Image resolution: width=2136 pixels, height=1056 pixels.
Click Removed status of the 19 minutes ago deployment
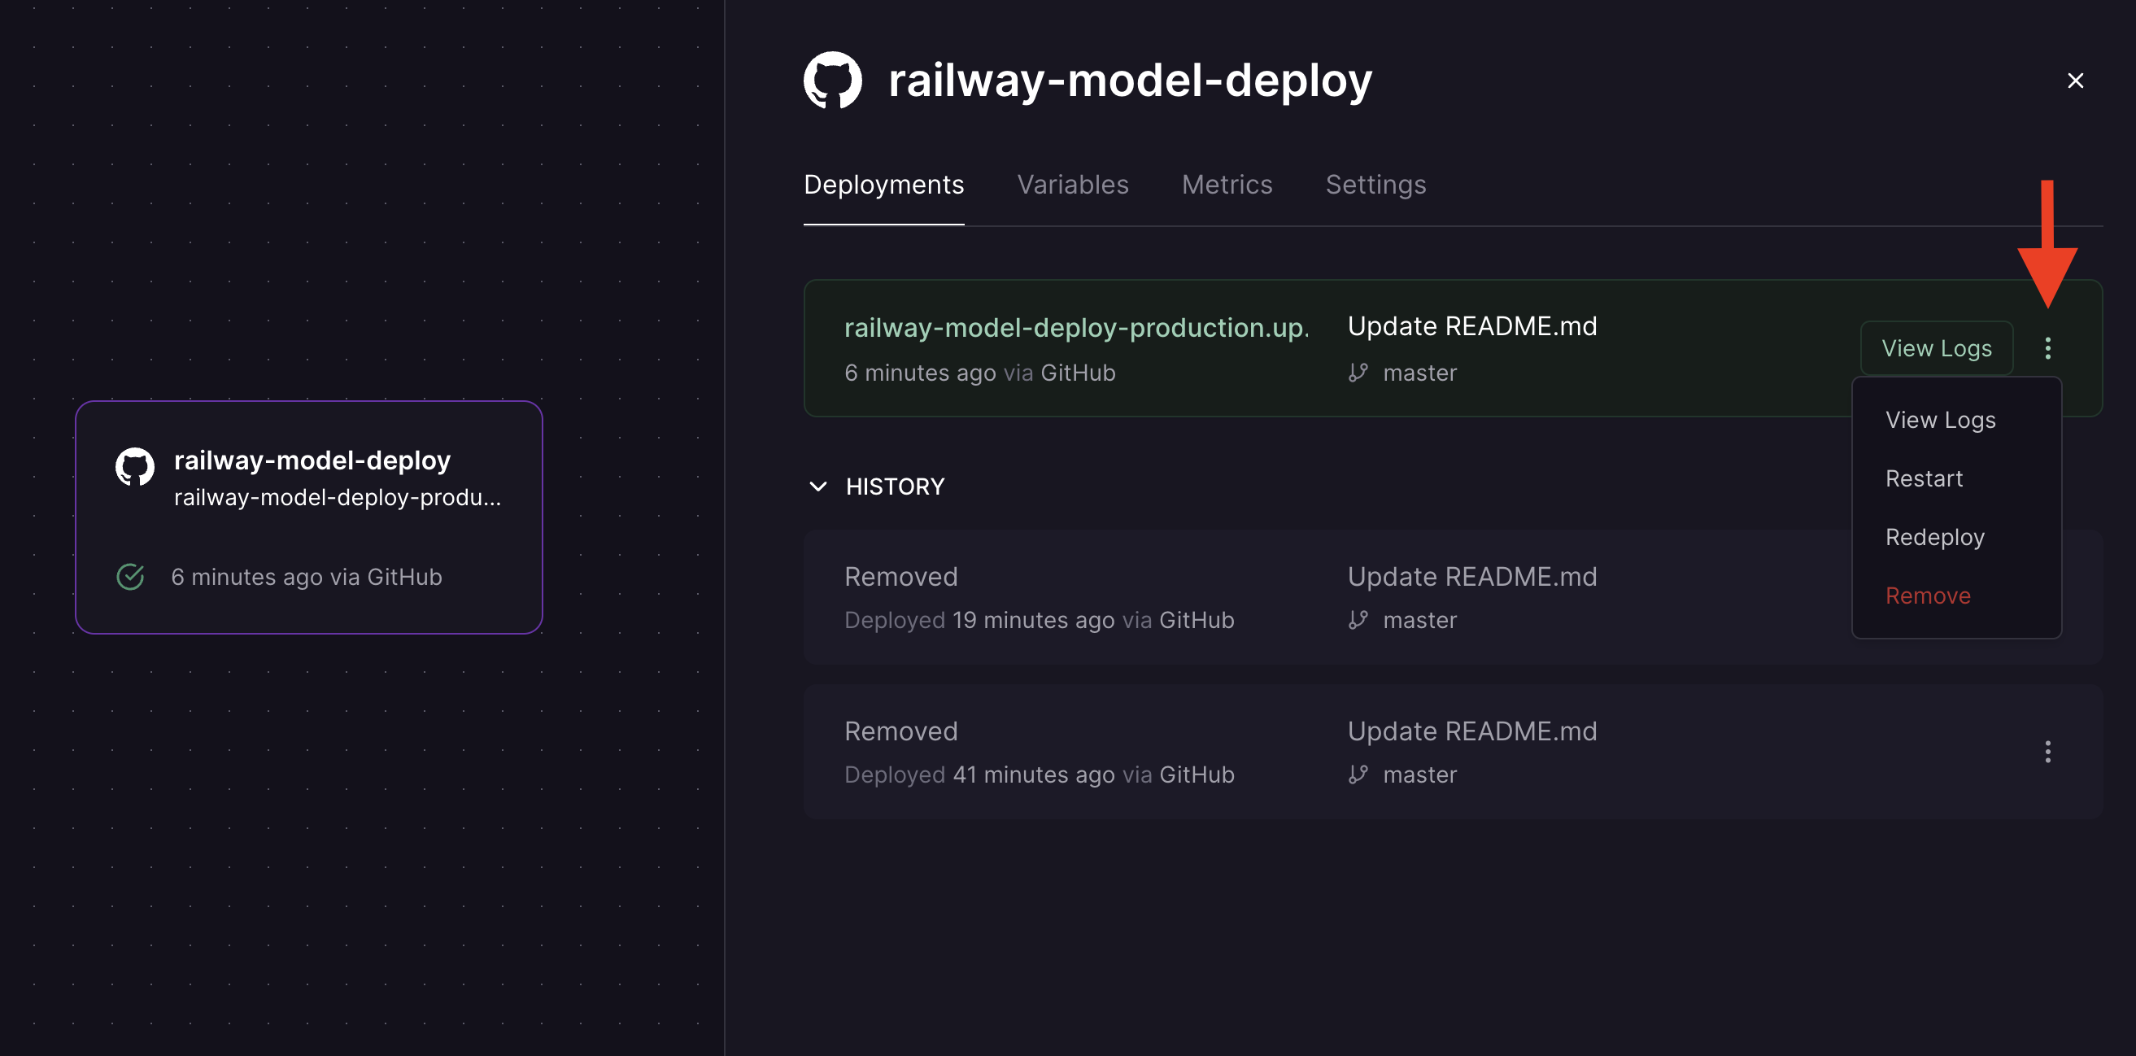pyautogui.click(x=900, y=577)
